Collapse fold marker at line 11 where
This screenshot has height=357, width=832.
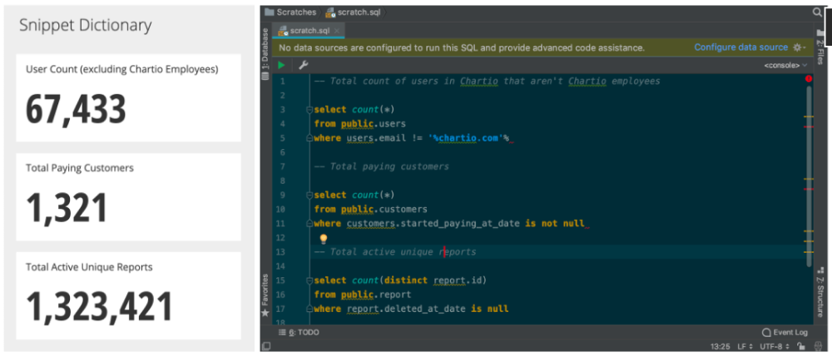[309, 223]
